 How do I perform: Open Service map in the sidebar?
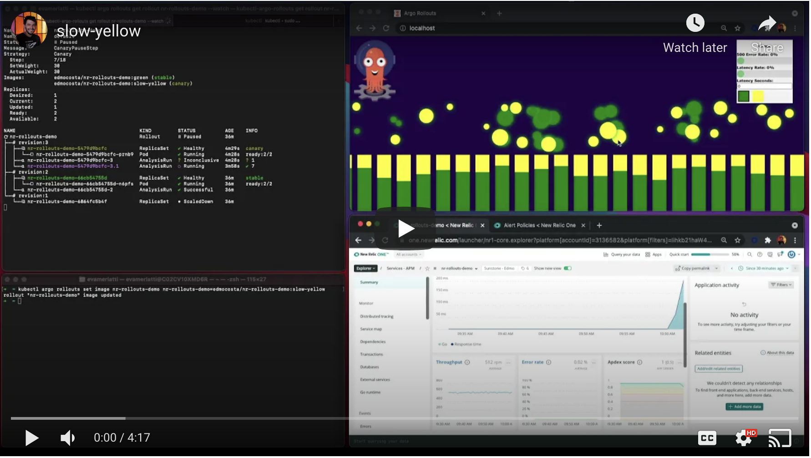click(x=371, y=329)
